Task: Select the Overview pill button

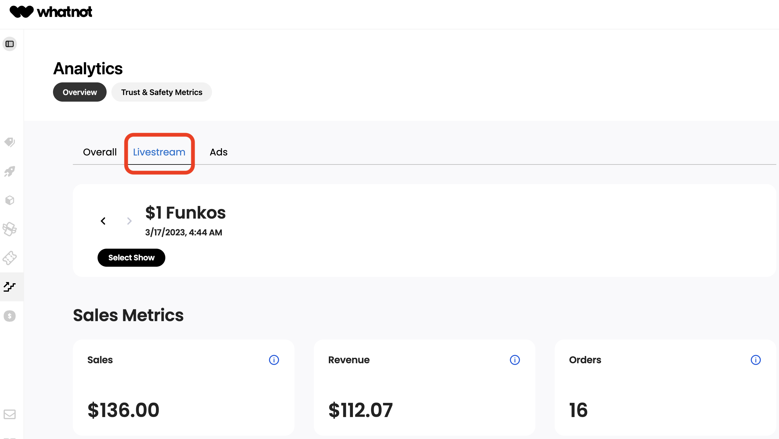Action: tap(79, 92)
